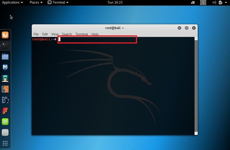Launch the Terminal dock icon
Image resolution: width=230 pixels, height=150 pixels.
point(5,46)
